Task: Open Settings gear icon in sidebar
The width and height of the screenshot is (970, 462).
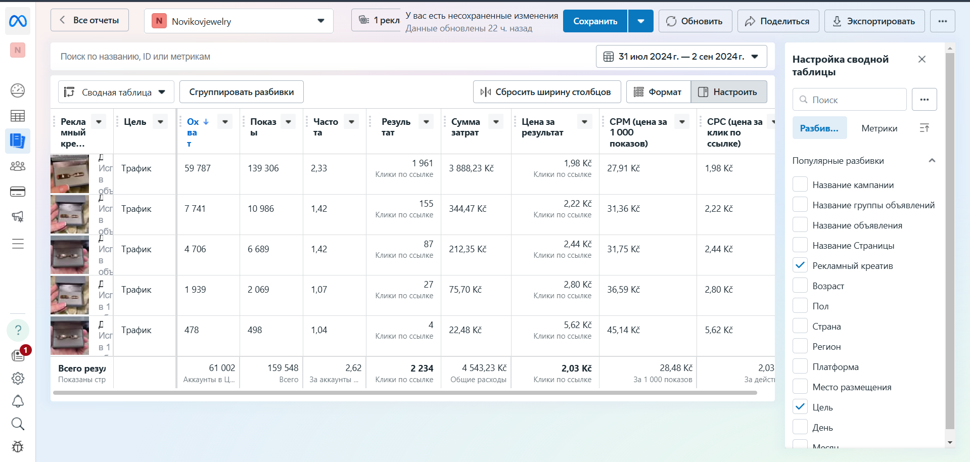Action: (18, 378)
